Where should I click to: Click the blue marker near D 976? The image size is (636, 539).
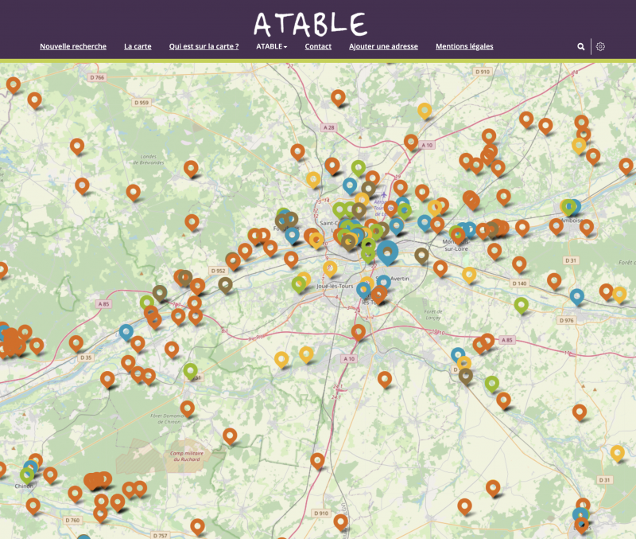577,296
